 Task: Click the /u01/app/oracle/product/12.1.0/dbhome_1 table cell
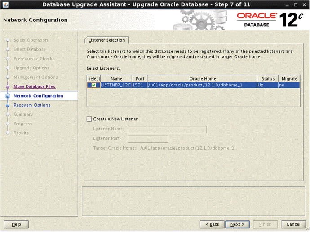[203, 85]
